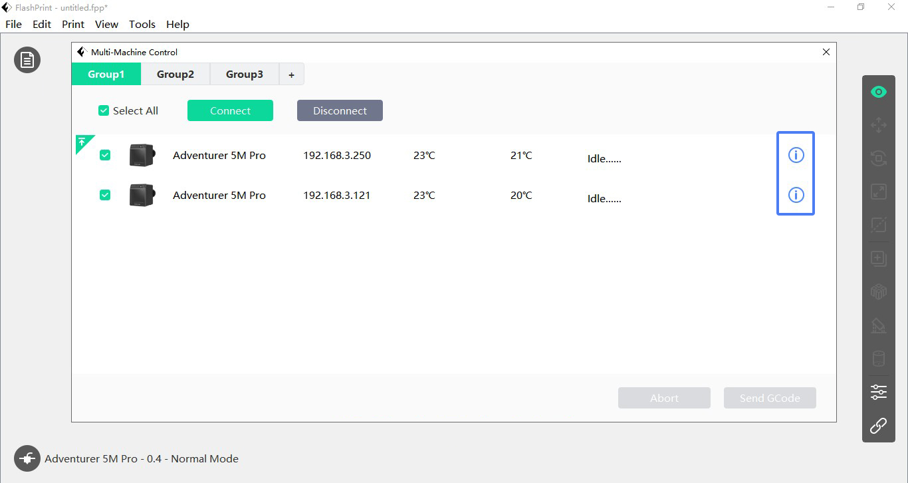Image resolution: width=908 pixels, height=483 pixels.
Task: Uncheck the printer 192.168.3.121 checkbox
Action: pos(105,195)
